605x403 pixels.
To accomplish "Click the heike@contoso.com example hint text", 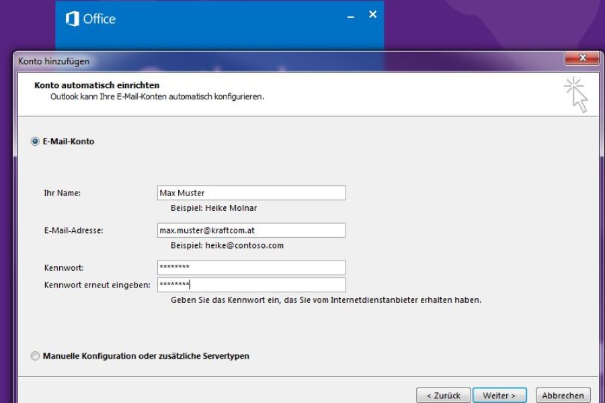I will tap(227, 246).
